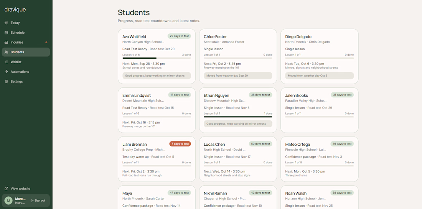Click the Sign out arrow icon

click(32, 201)
